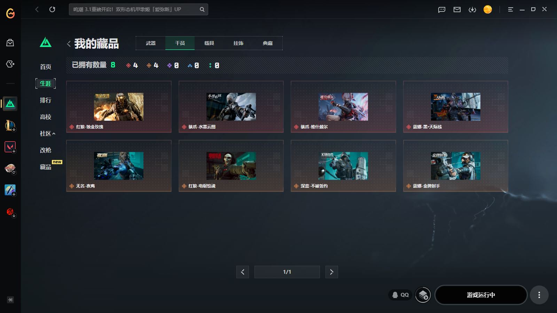The height and width of the screenshot is (313, 557).
Task: Open the three-dot more options button
Action: pyautogui.click(x=539, y=295)
